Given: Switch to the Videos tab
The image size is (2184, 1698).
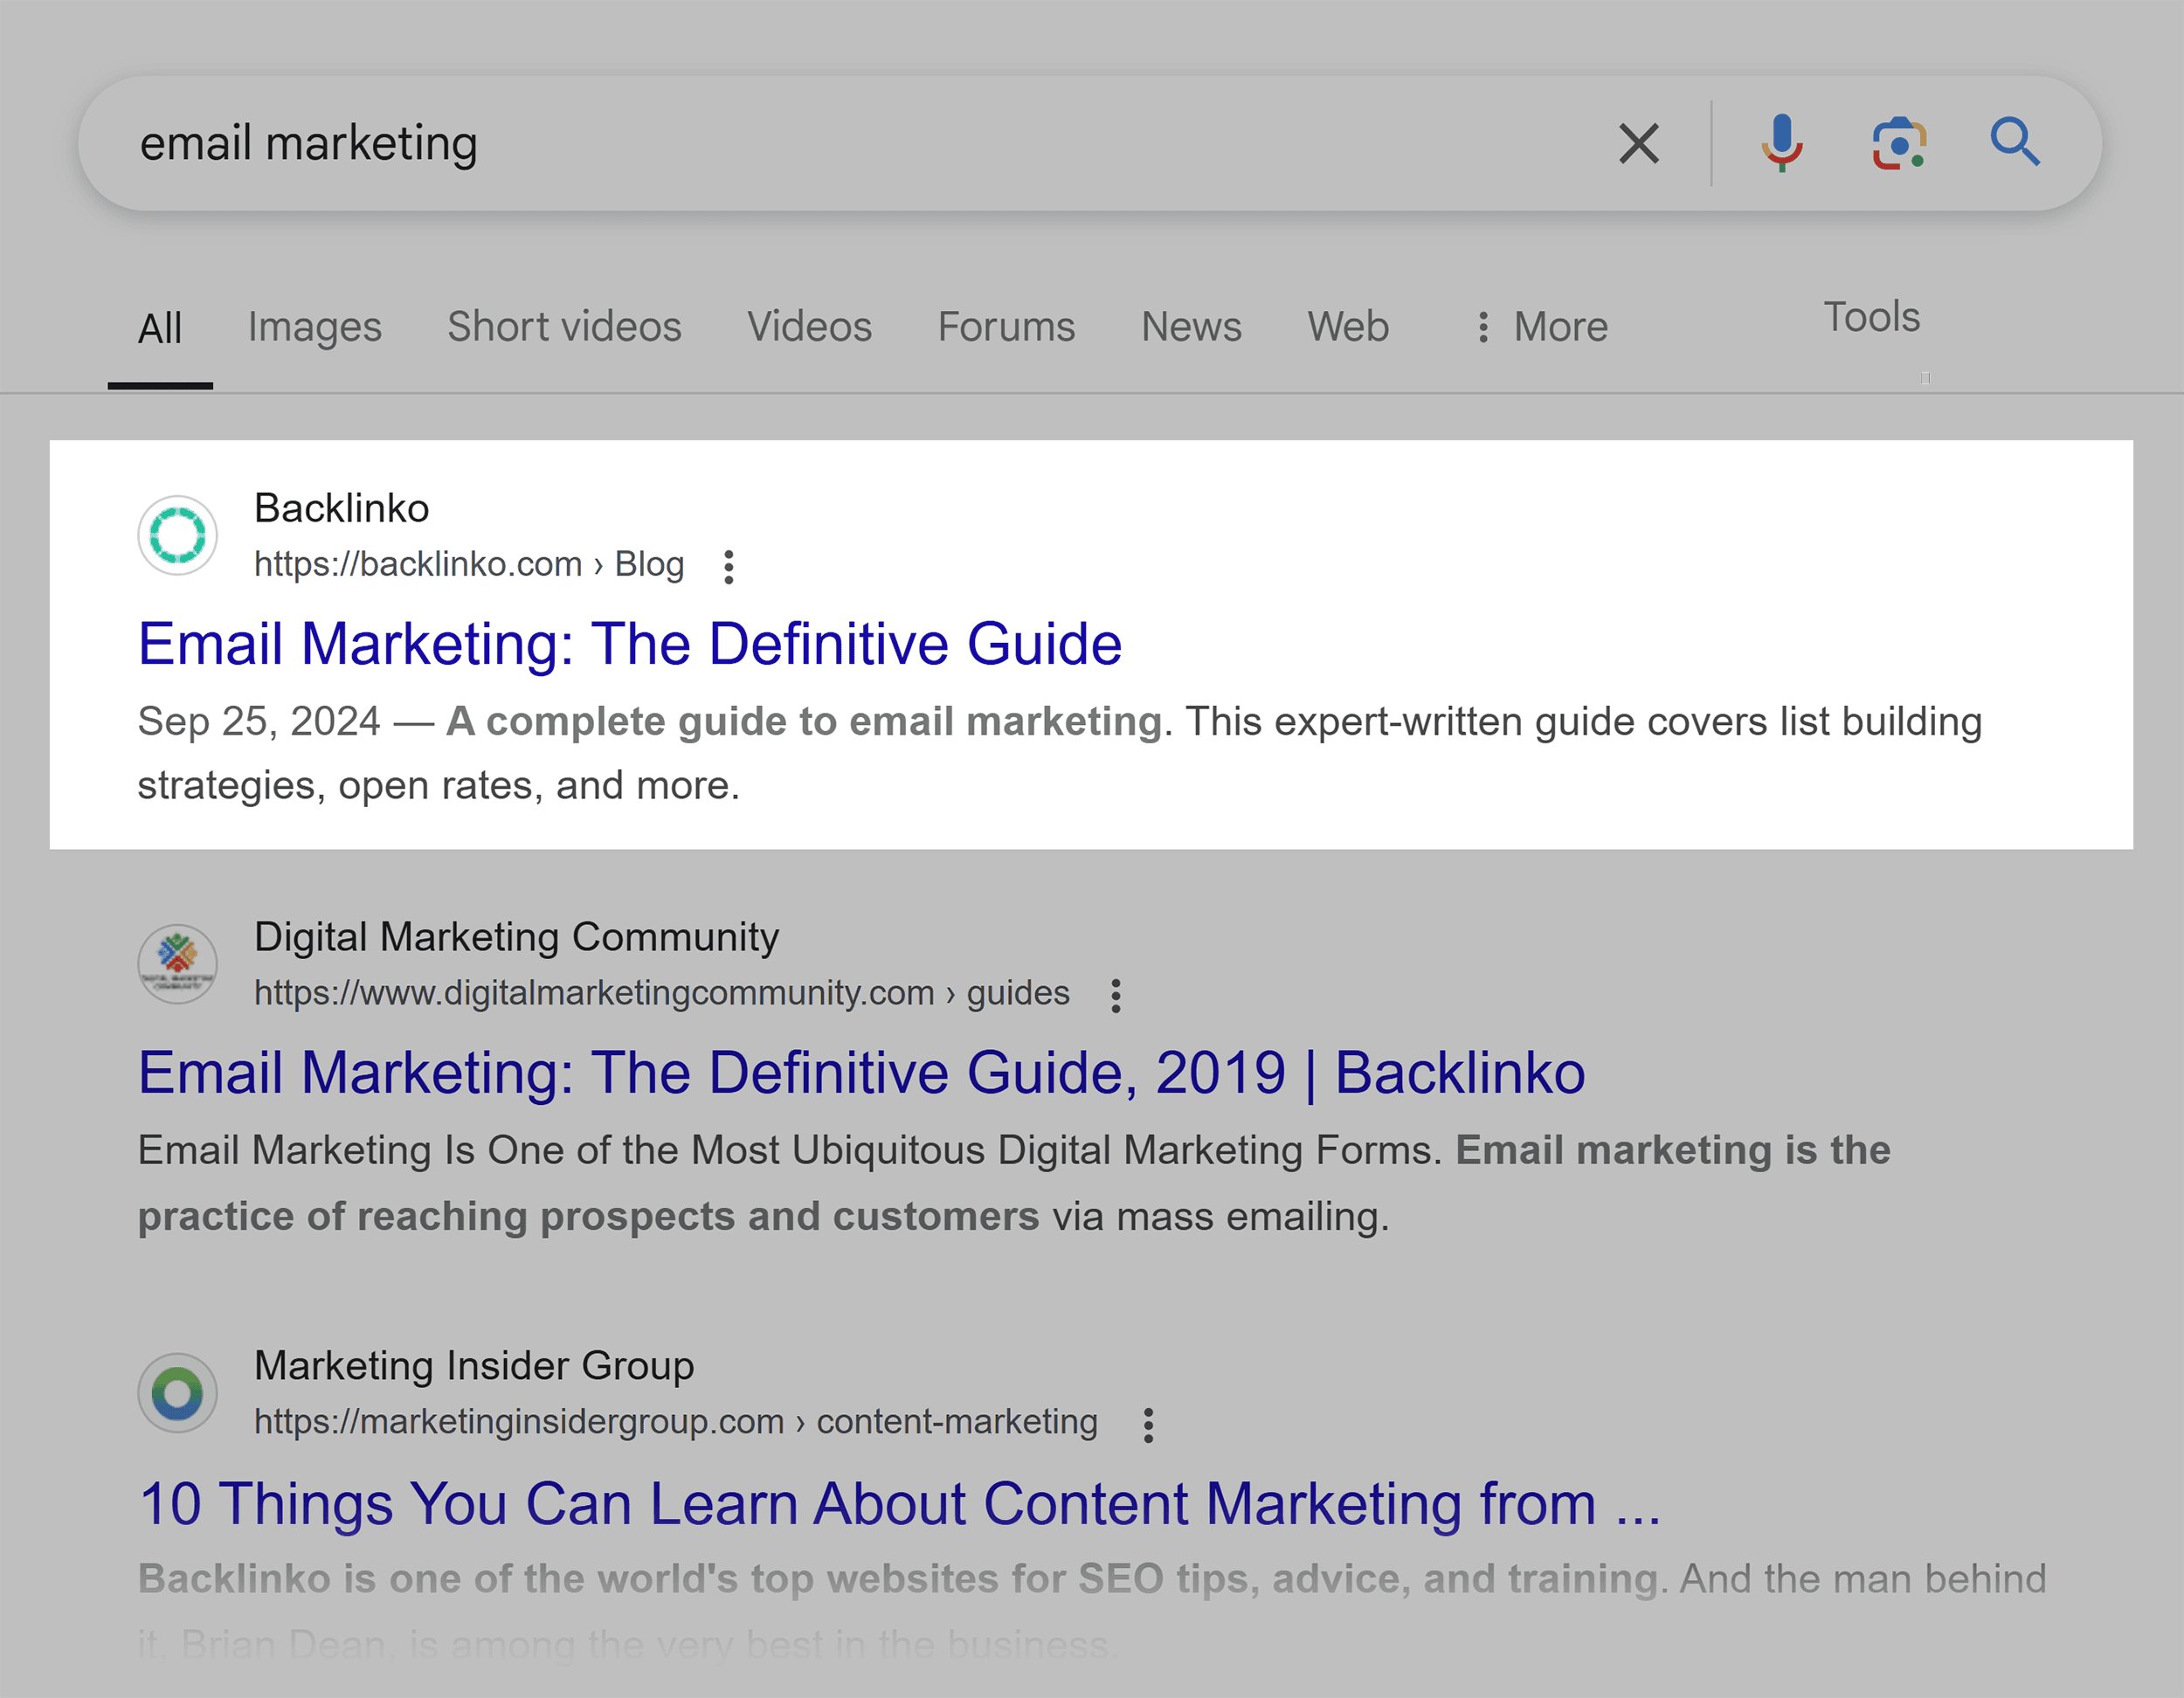Looking at the screenshot, I should 809,327.
